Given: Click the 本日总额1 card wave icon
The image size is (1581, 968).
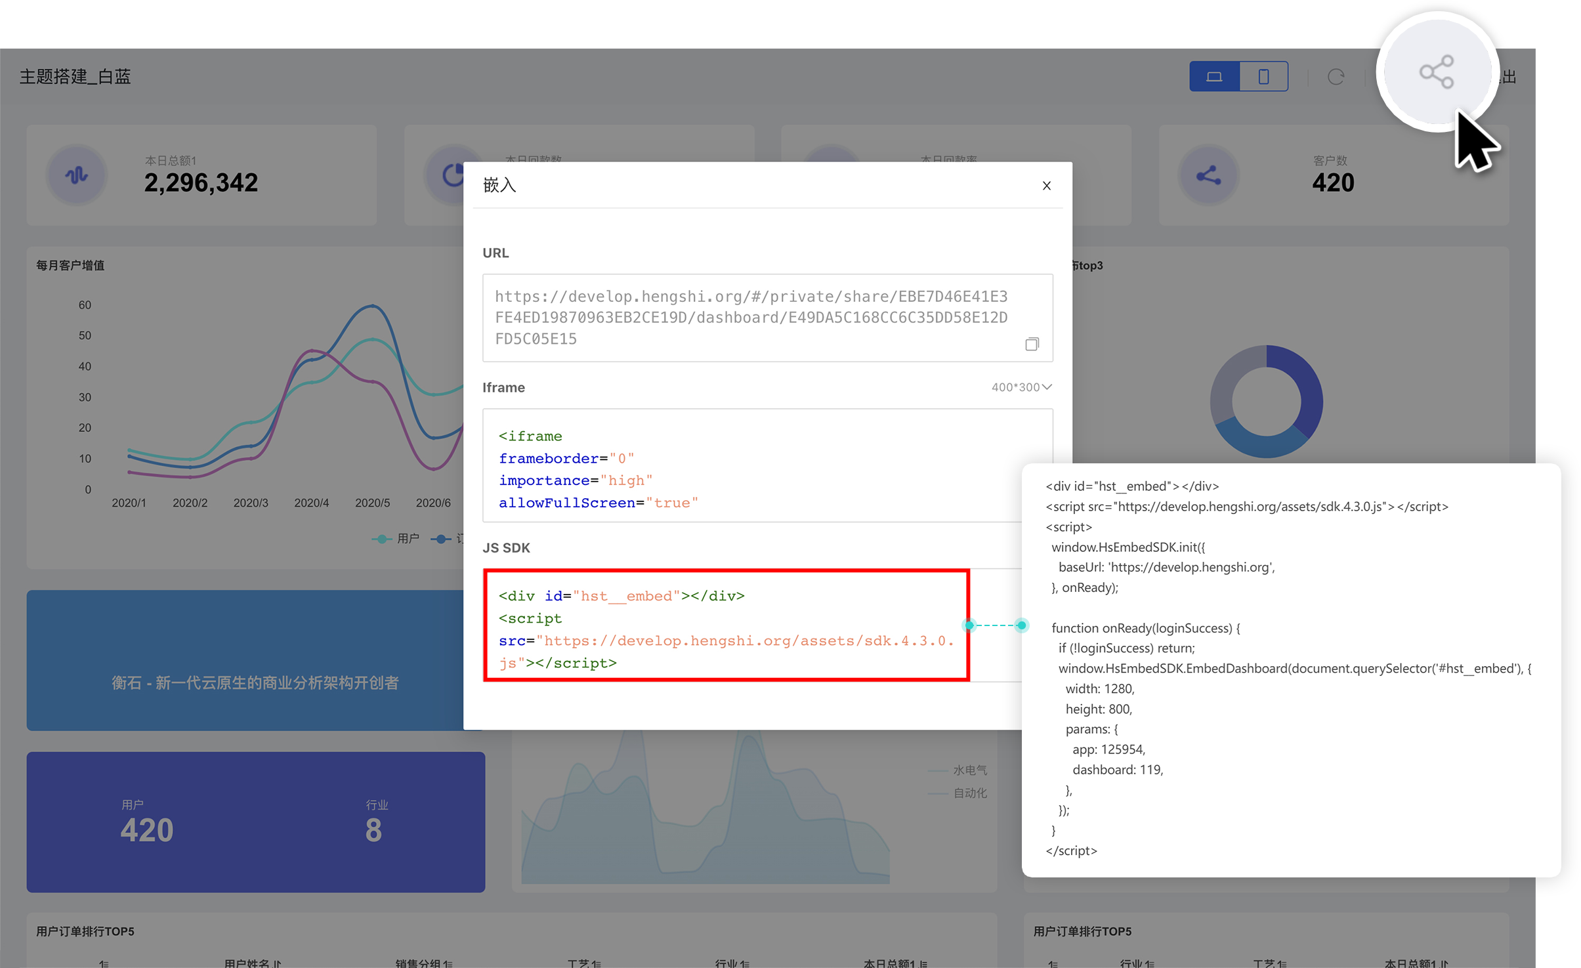Looking at the screenshot, I should (76, 175).
